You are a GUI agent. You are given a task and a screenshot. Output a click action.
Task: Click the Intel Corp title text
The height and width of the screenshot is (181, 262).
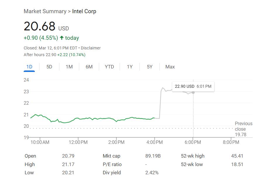coord(84,11)
